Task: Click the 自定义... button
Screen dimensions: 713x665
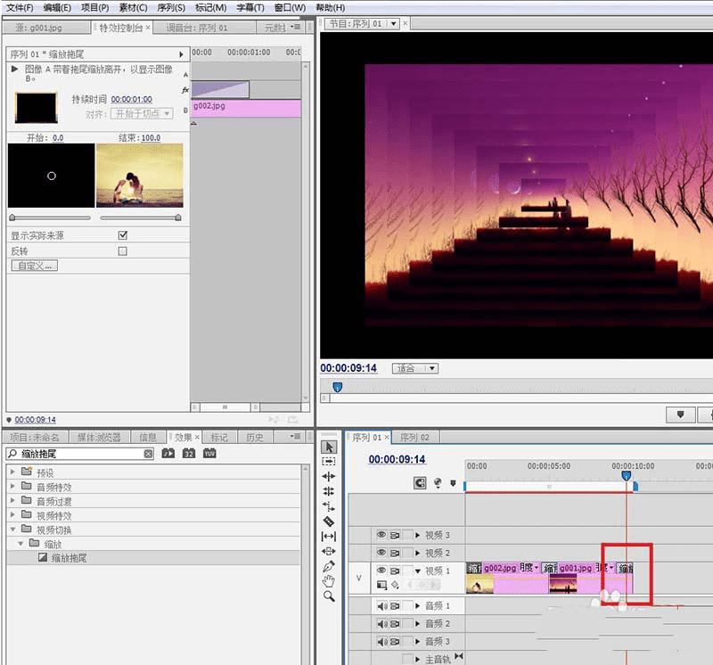Action: [x=33, y=266]
